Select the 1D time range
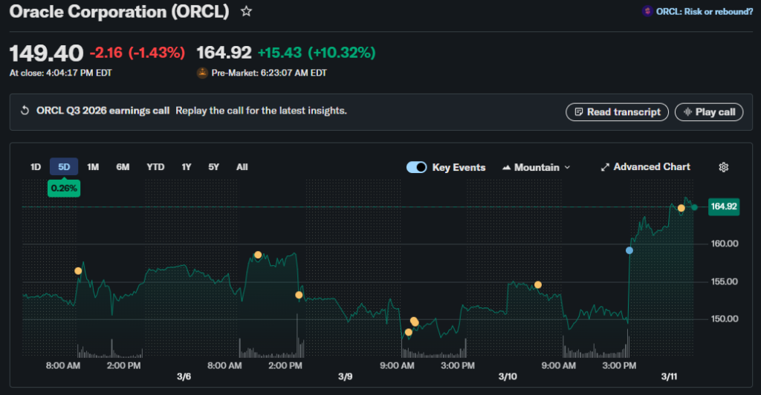 [x=36, y=167]
